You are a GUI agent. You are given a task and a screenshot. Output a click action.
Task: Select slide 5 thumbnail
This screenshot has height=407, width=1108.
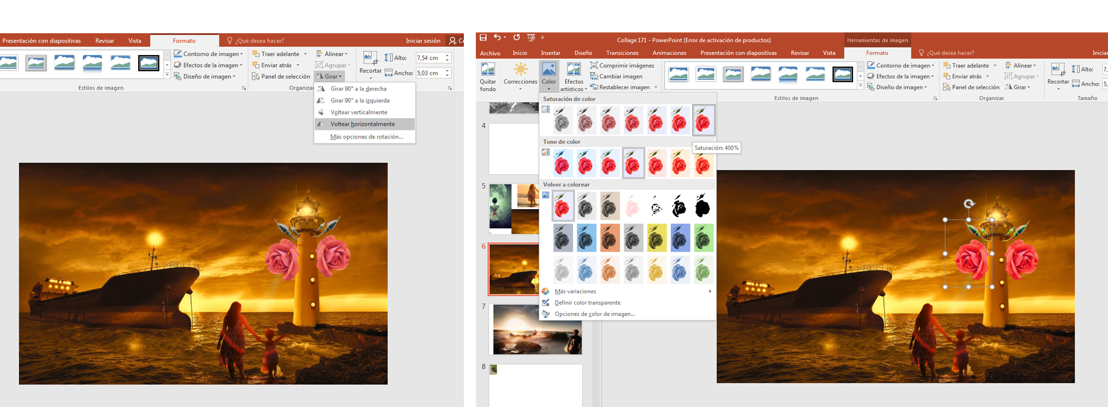coord(514,209)
